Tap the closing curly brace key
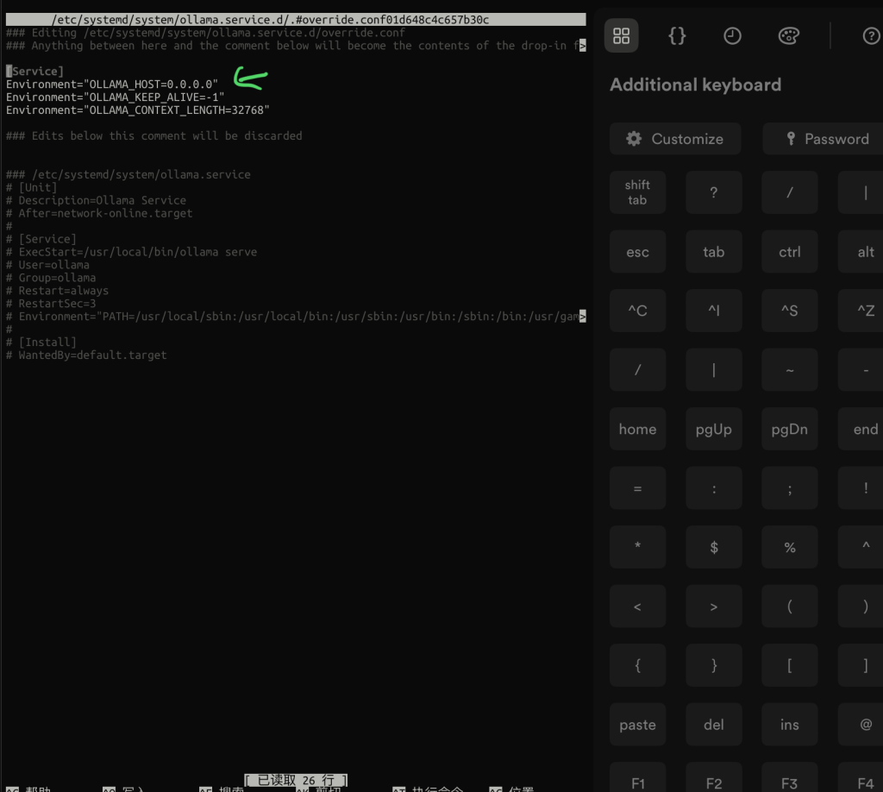The height and width of the screenshot is (792, 883). 713,665
